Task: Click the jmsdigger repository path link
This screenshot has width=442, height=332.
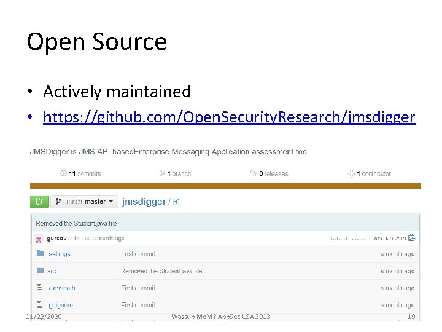Action: 144,202
